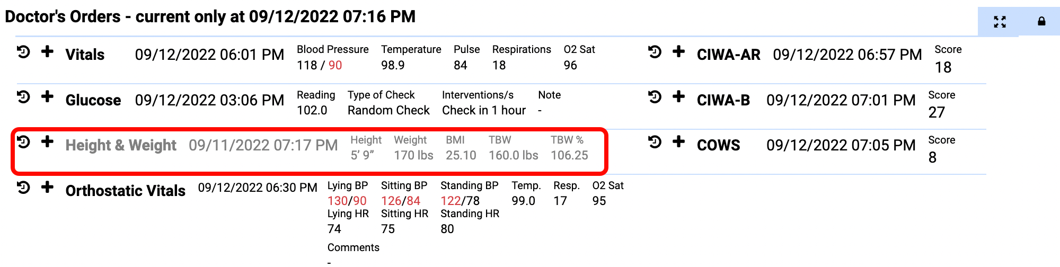The width and height of the screenshot is (1060, 267).
Task: Open history for COWS assessment
Action: (655, 142)
